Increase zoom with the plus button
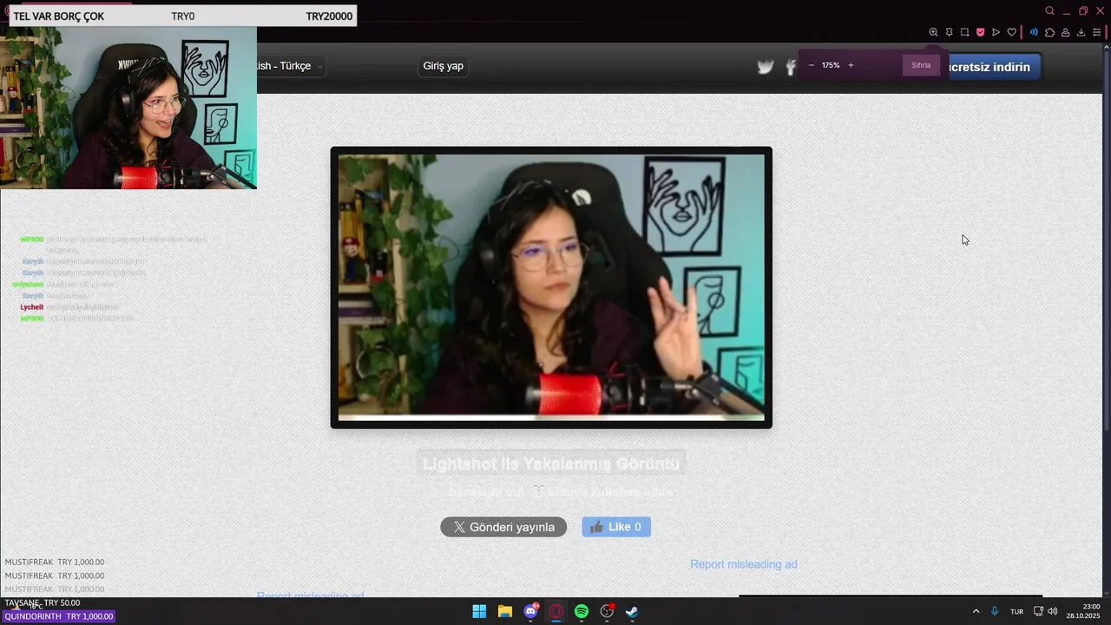 (x=851, y=65)
